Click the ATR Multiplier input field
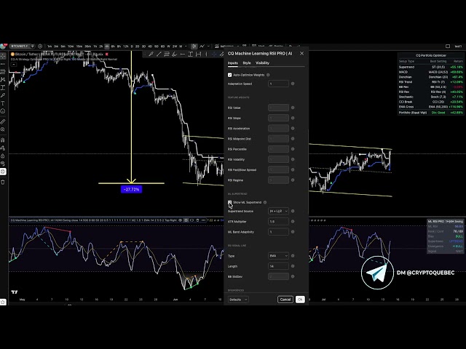 click(278, 221)
